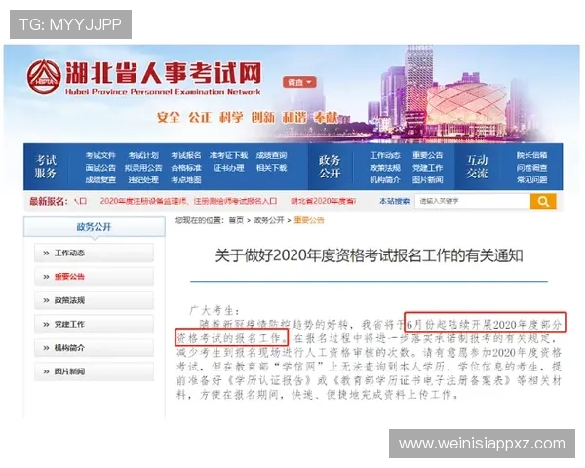Open 重要公告 in top navigation bar

point(428,155)
